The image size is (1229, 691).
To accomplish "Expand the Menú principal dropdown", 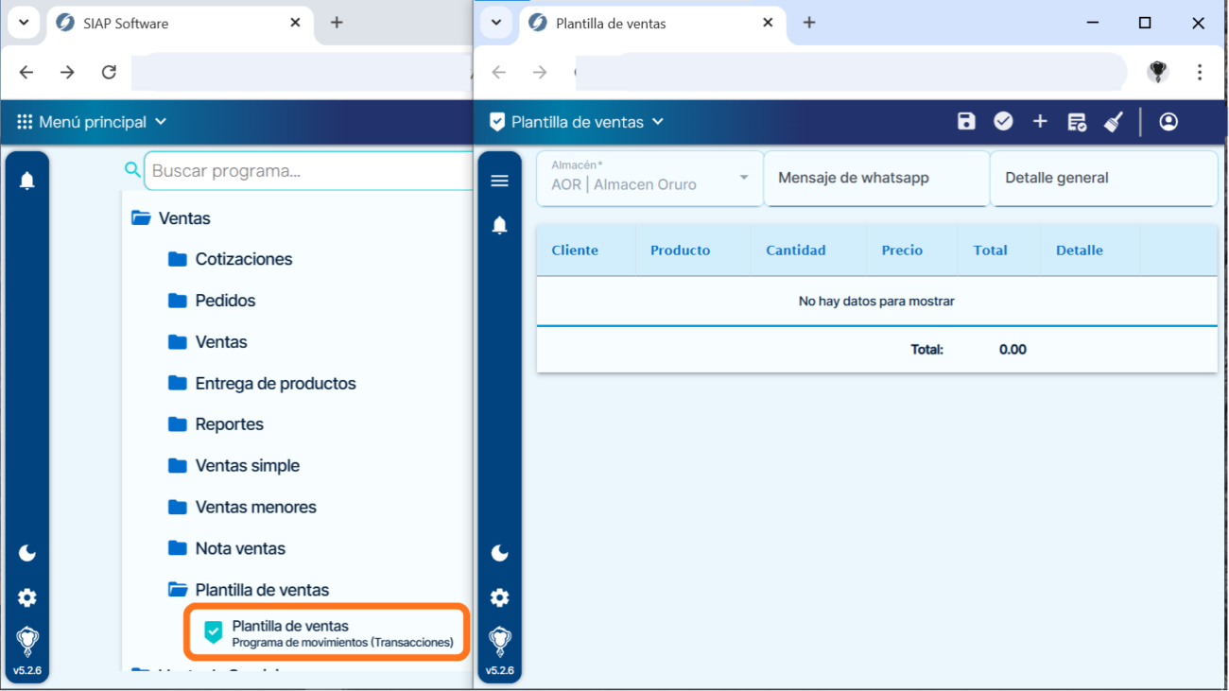I will (92, 122).
